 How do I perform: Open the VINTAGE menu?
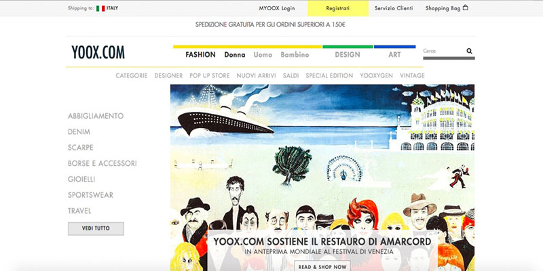(412, 75)
